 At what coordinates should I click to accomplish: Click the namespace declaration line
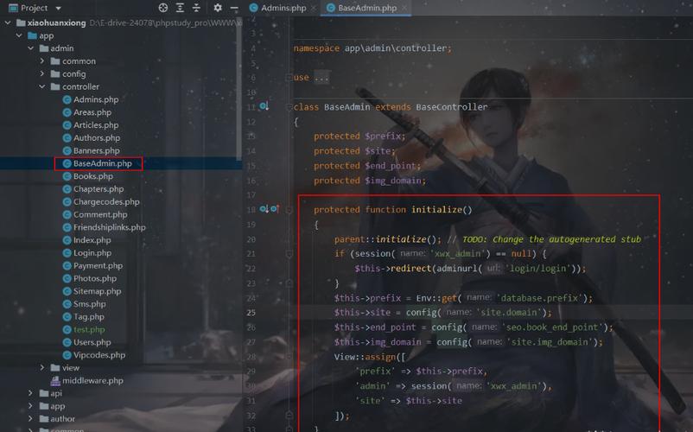point(372,48)
